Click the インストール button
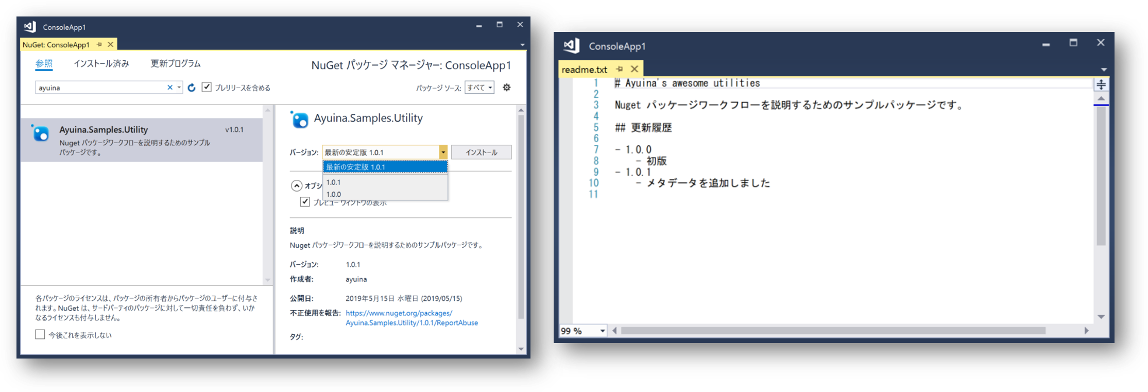The height and width of the screenshot is (392, 1148). coord(482,152)
